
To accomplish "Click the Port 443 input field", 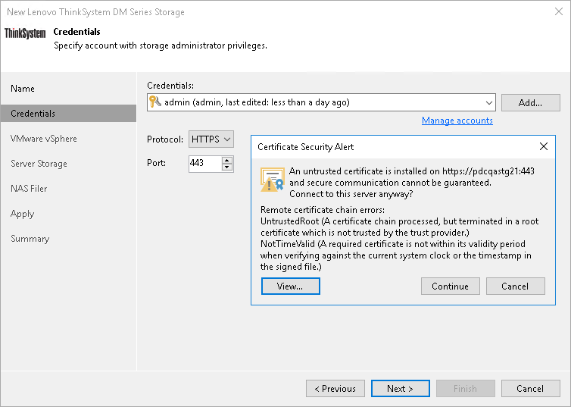I will (x=205, y=163).
